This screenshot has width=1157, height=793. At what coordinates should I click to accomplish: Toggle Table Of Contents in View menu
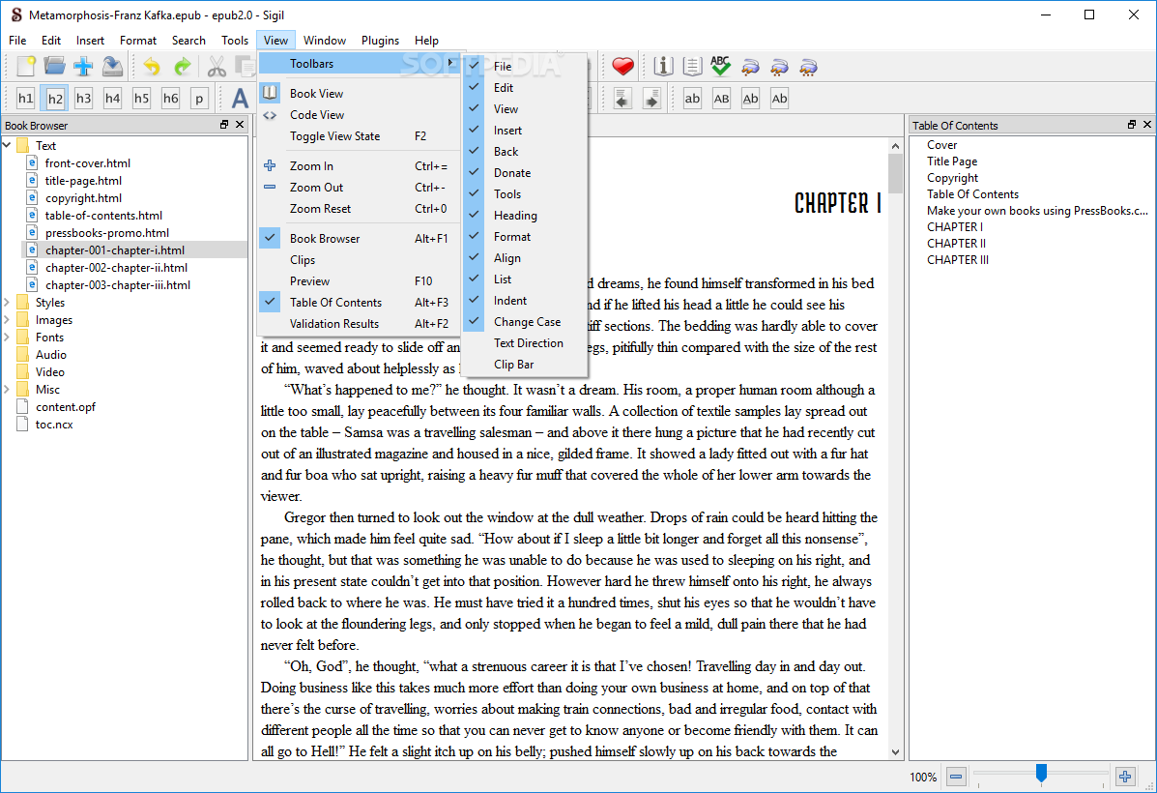360,302
